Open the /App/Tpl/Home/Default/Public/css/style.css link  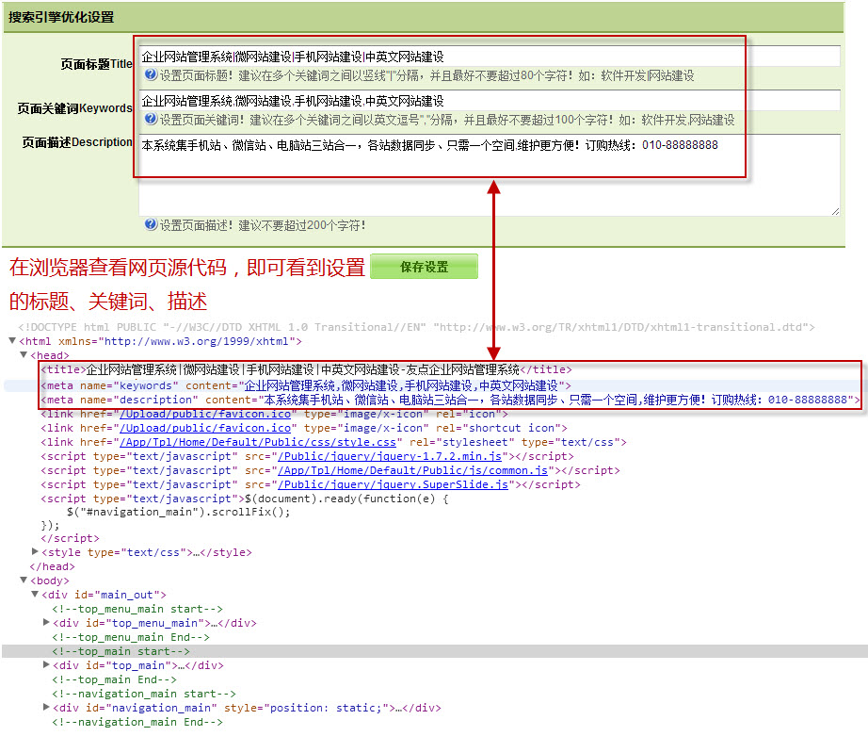pyautogui.click(x=258, y=442)
